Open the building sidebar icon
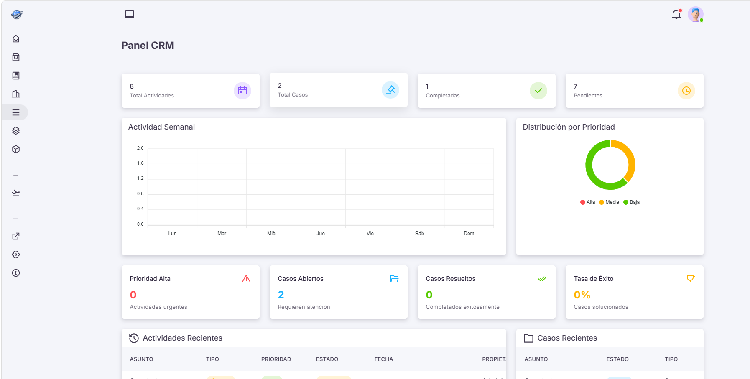 16,94
